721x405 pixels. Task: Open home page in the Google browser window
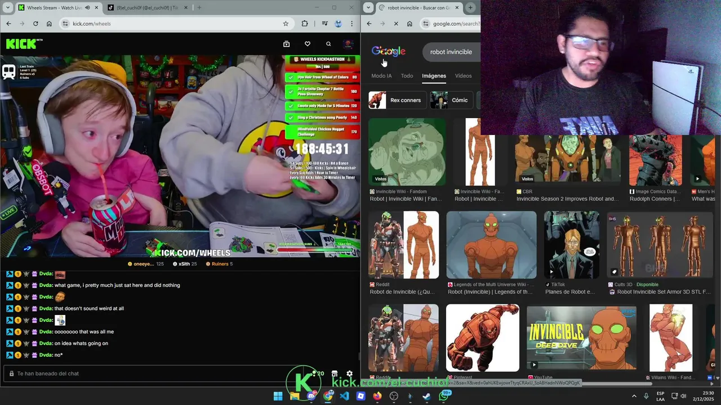tap(410, 24)
